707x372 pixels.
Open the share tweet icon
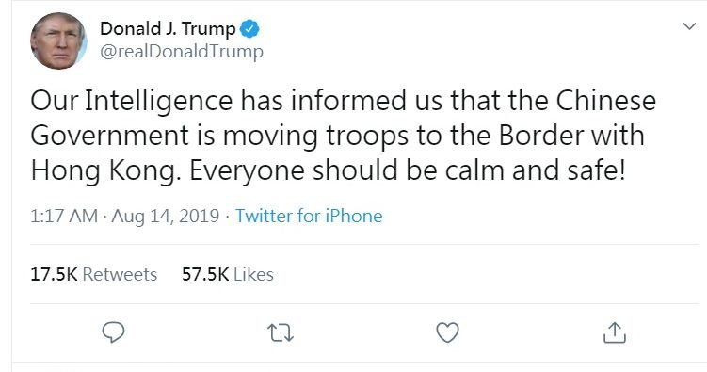(614, 332)
